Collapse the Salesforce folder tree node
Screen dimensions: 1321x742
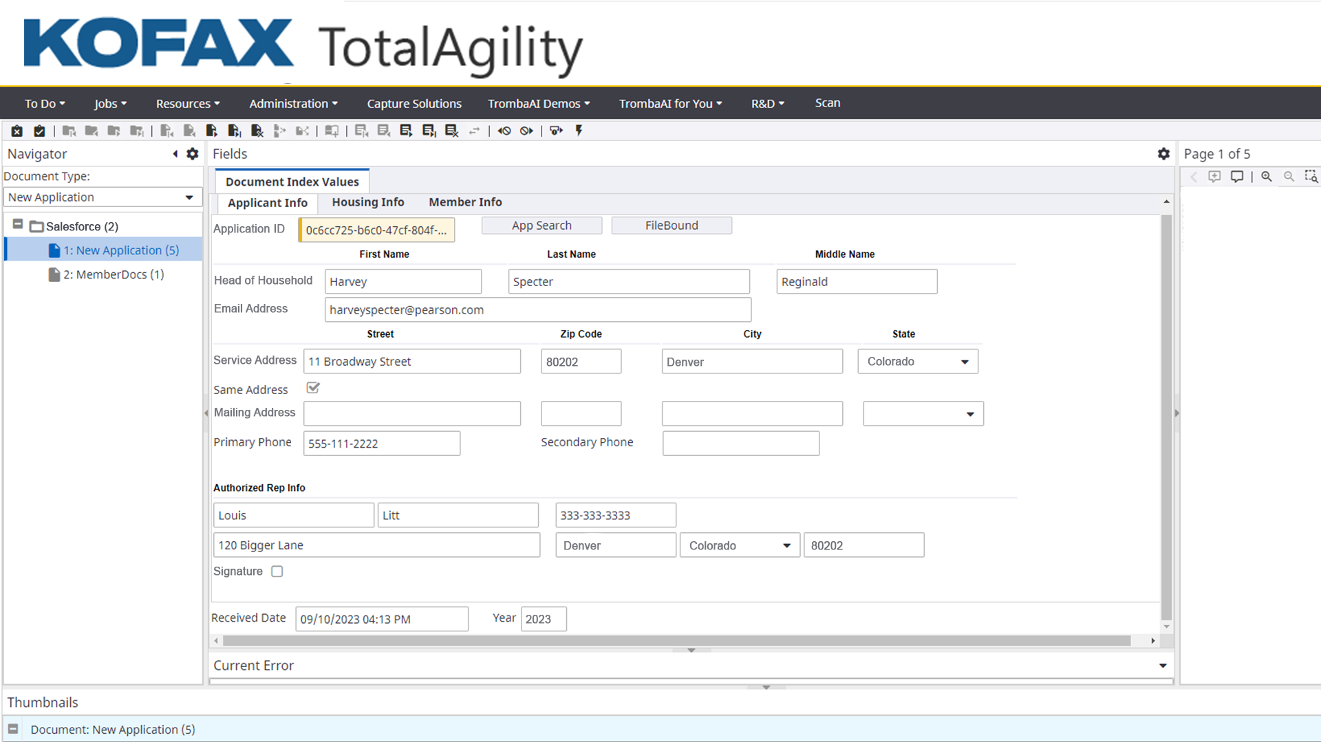(18, 225)
